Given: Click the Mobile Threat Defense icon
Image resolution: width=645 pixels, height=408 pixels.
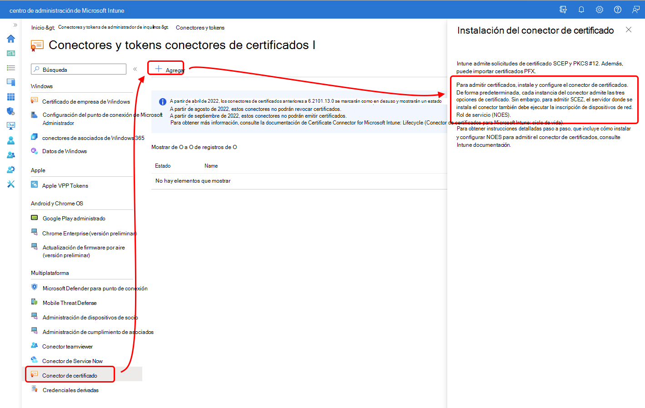Looking at the screenshot, I should click(x=34, y=302).
